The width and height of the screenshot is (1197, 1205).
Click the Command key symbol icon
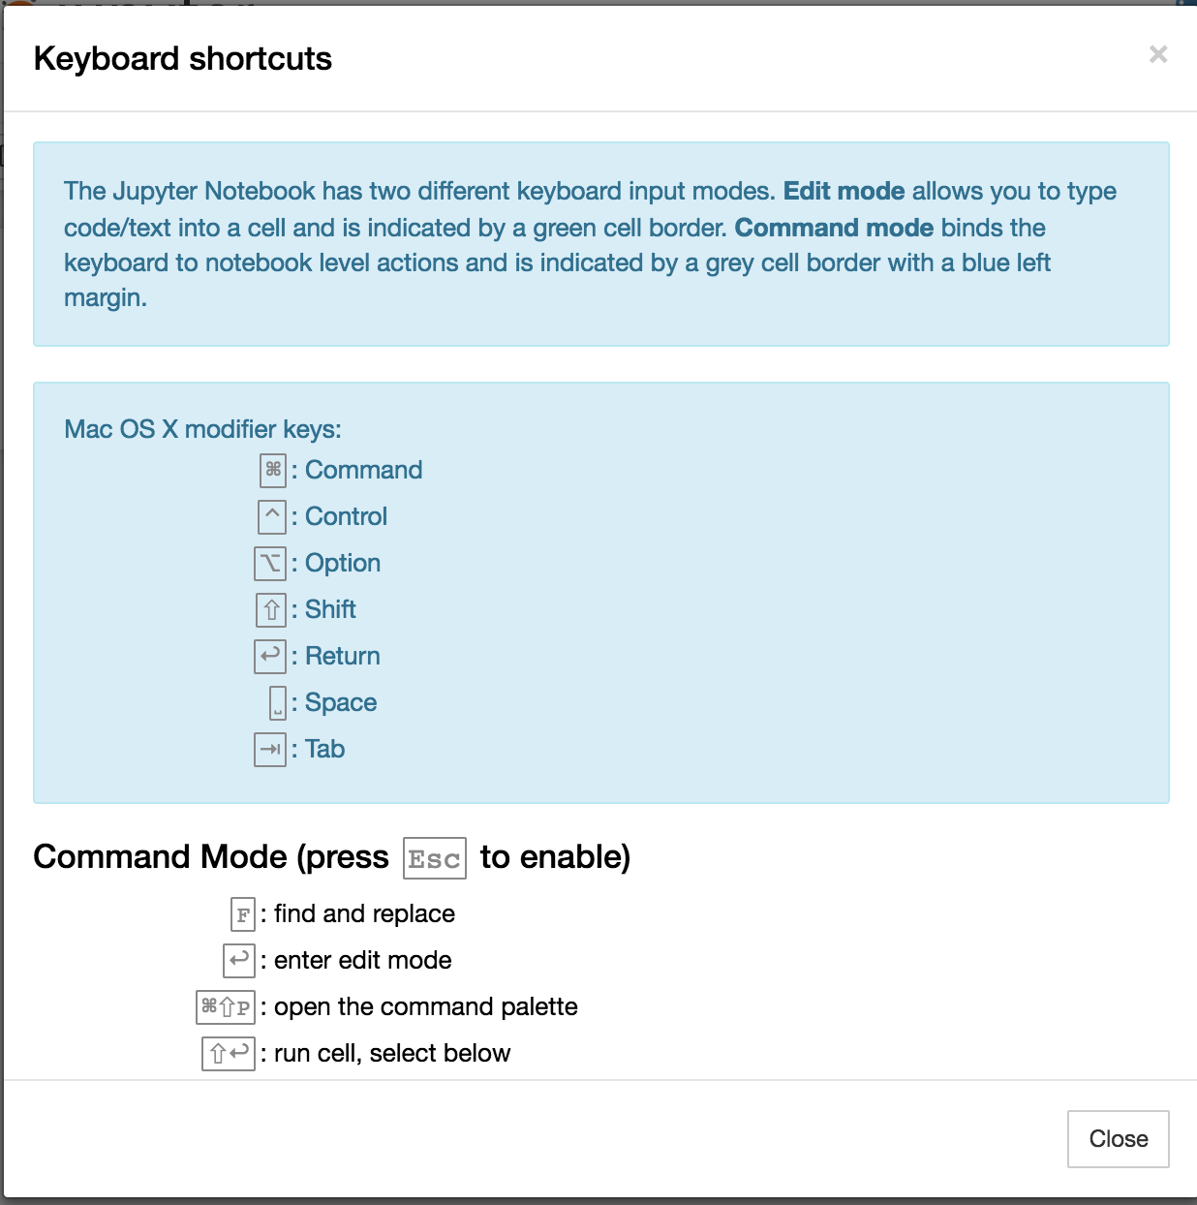click(270, 470)
